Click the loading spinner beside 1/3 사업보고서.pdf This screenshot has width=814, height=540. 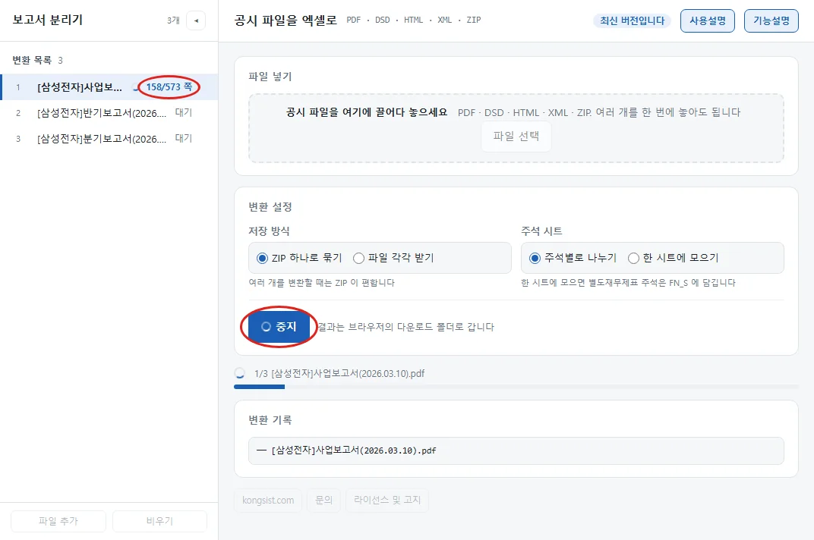pos(240,373)
